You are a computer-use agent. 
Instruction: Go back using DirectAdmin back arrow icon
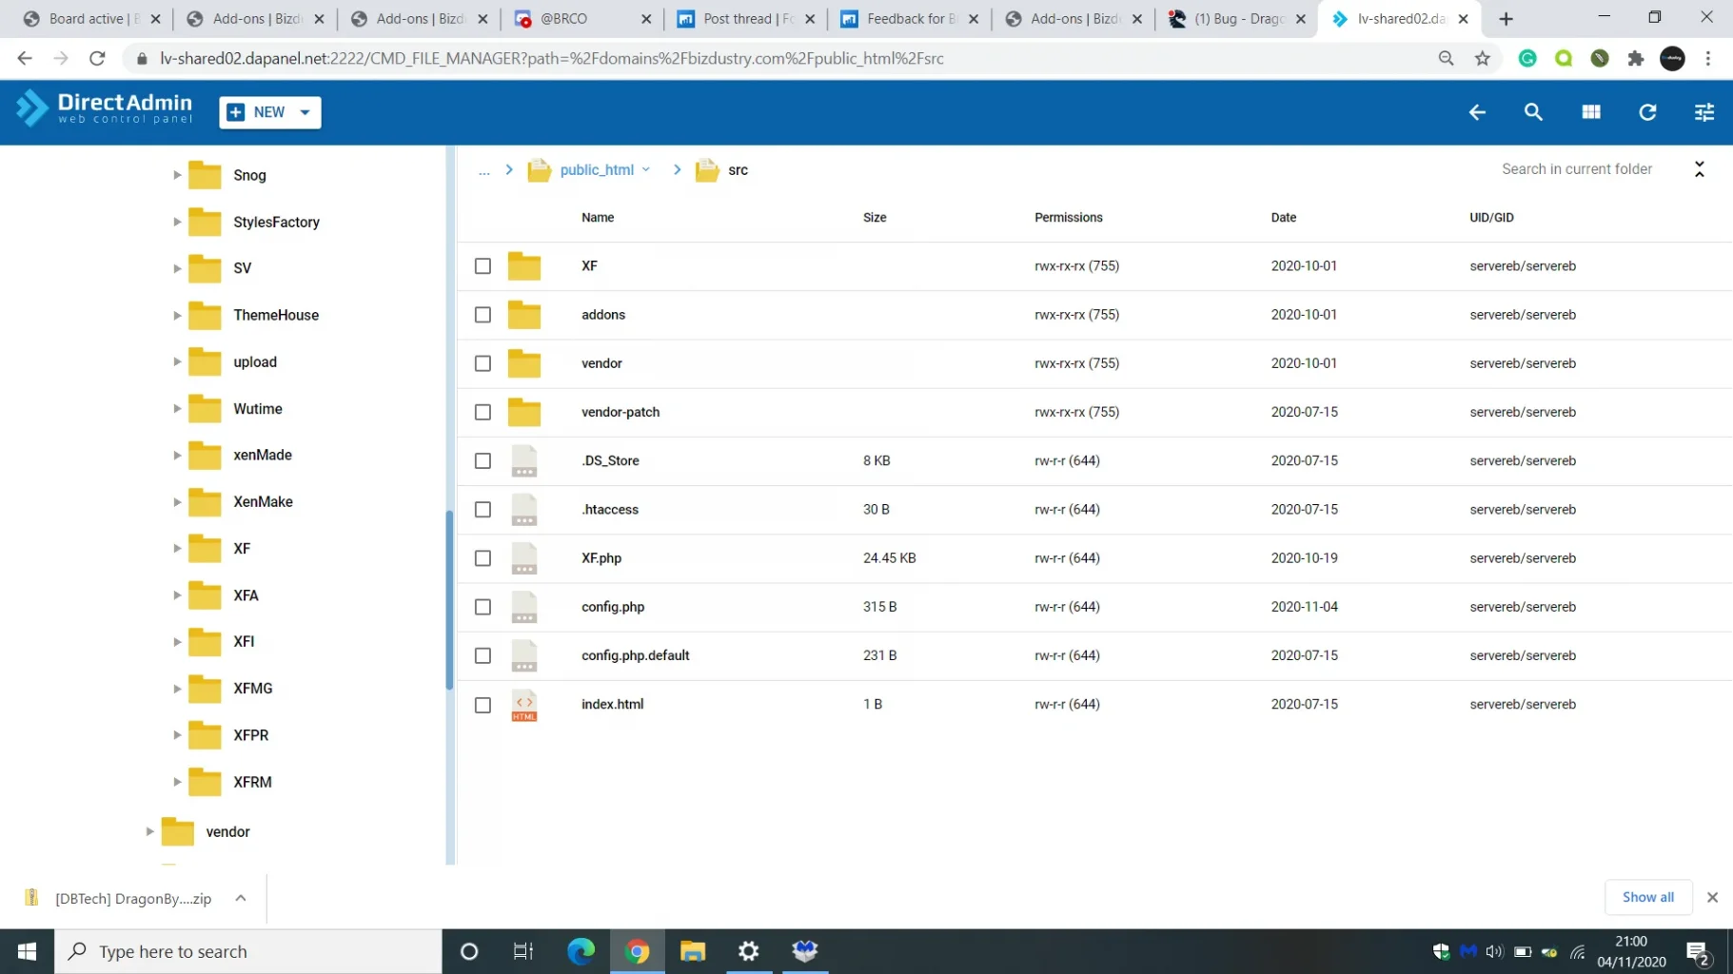pyautogui.click(x=1476, y=112)
